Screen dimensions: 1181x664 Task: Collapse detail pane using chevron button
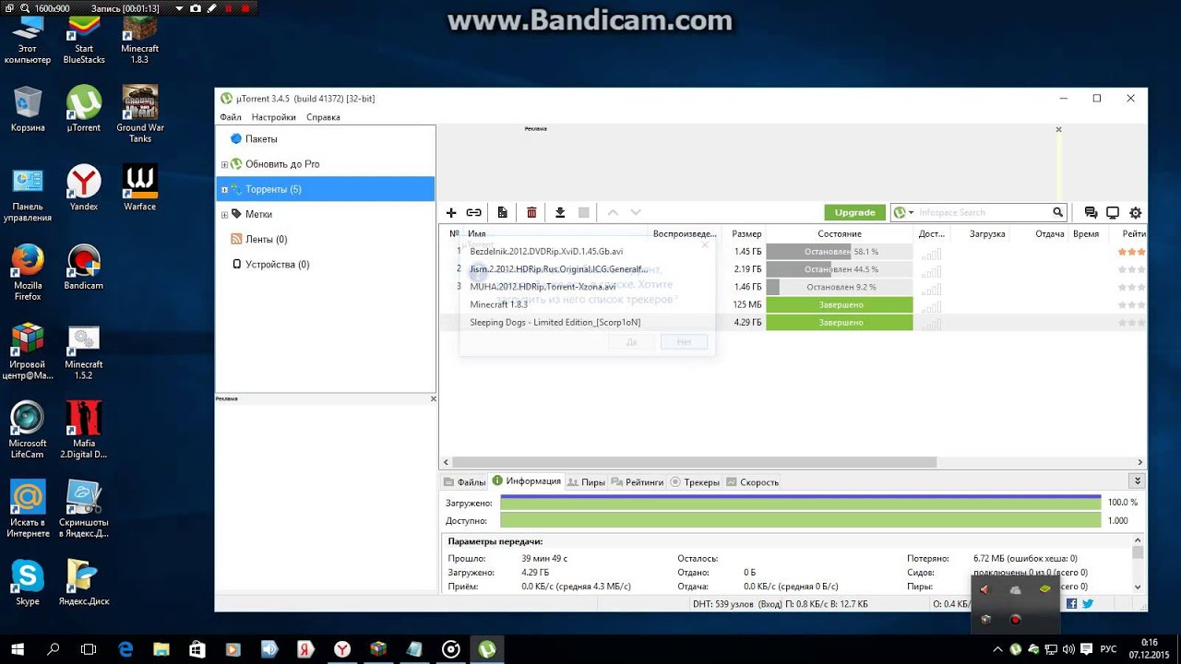coord(1138,480)
